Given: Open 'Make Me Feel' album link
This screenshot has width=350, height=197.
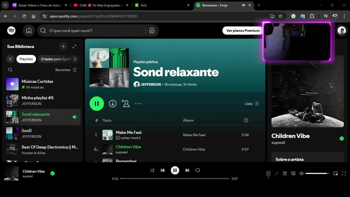Looking at the screenshot, I should point(194,135).
